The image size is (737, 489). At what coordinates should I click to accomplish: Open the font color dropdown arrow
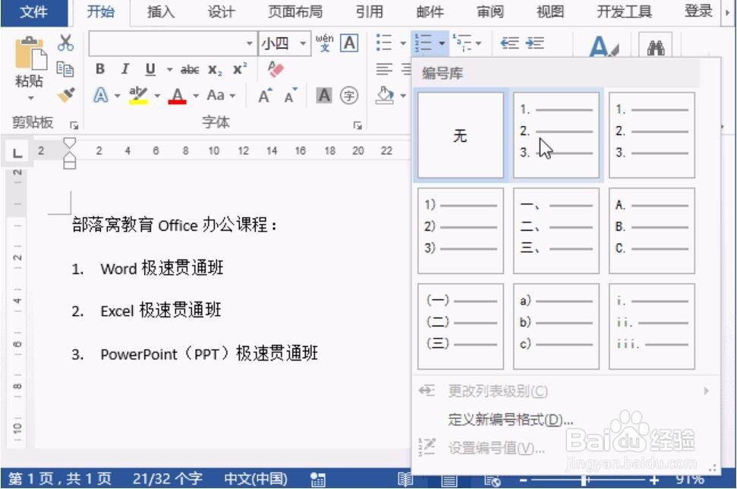pyautogui.click(x=196, y=96)
